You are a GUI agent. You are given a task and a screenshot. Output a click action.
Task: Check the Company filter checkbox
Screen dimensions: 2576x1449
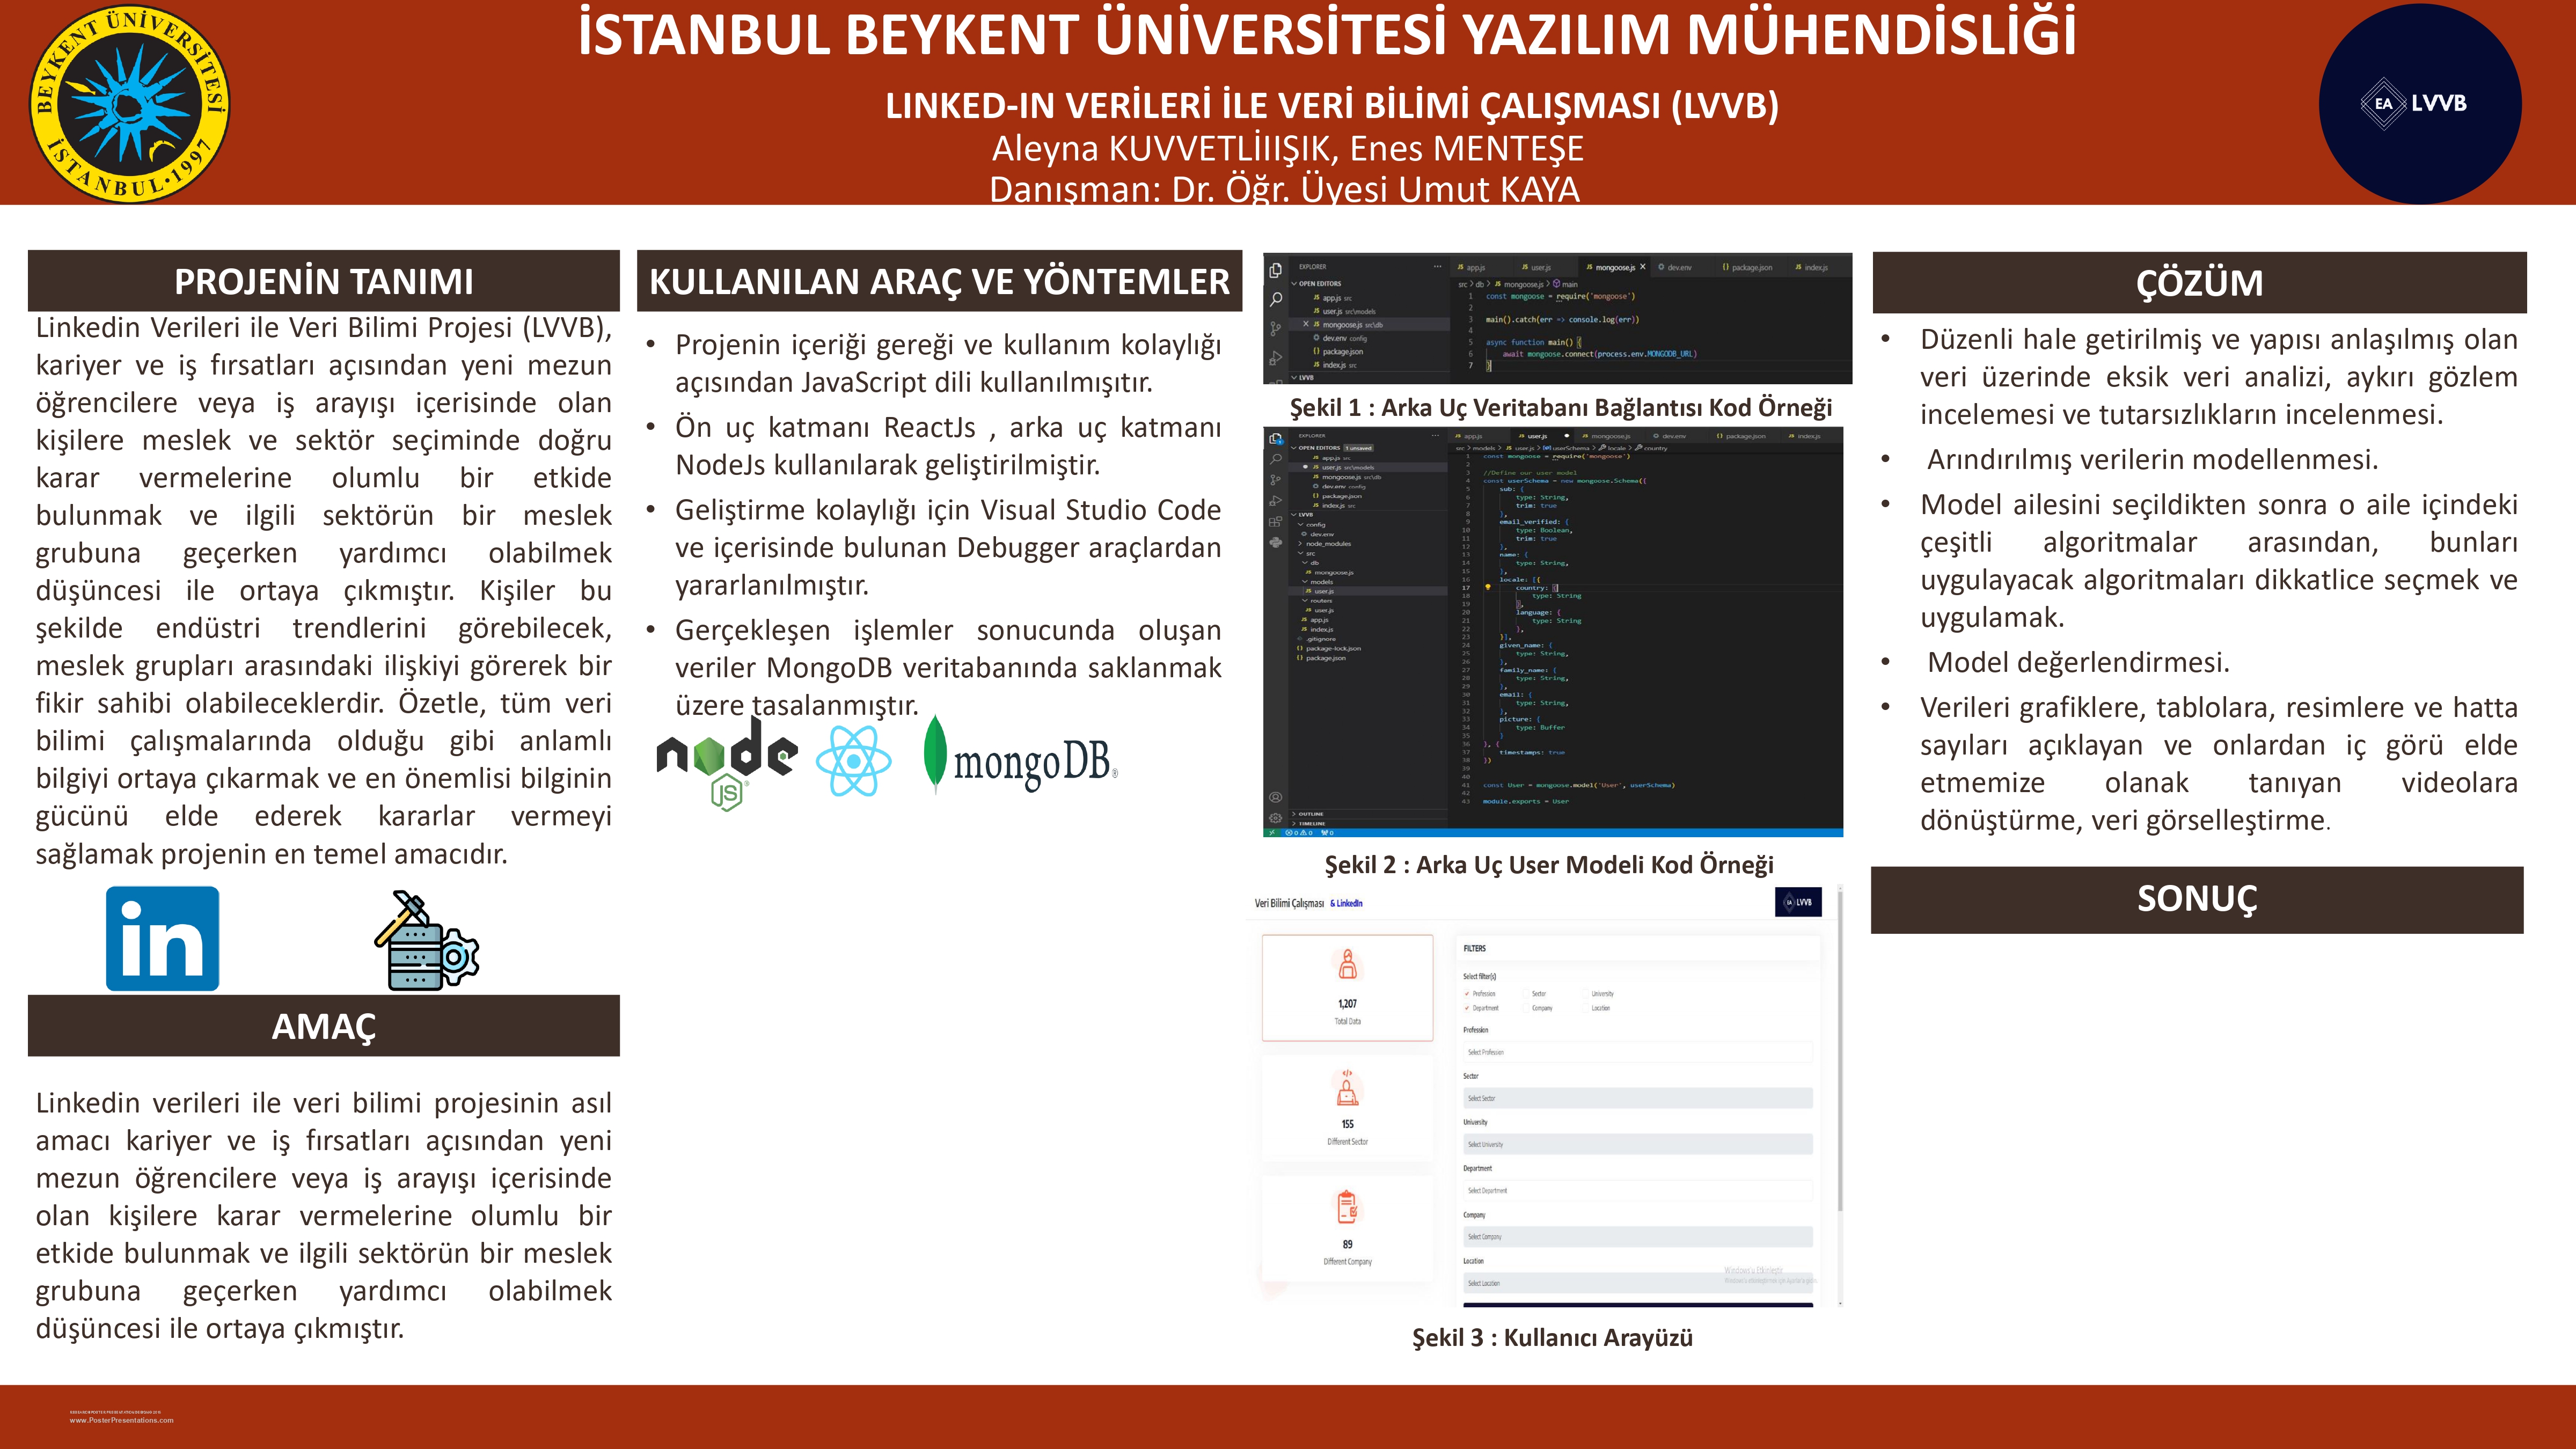[x=1526, y=1008]
